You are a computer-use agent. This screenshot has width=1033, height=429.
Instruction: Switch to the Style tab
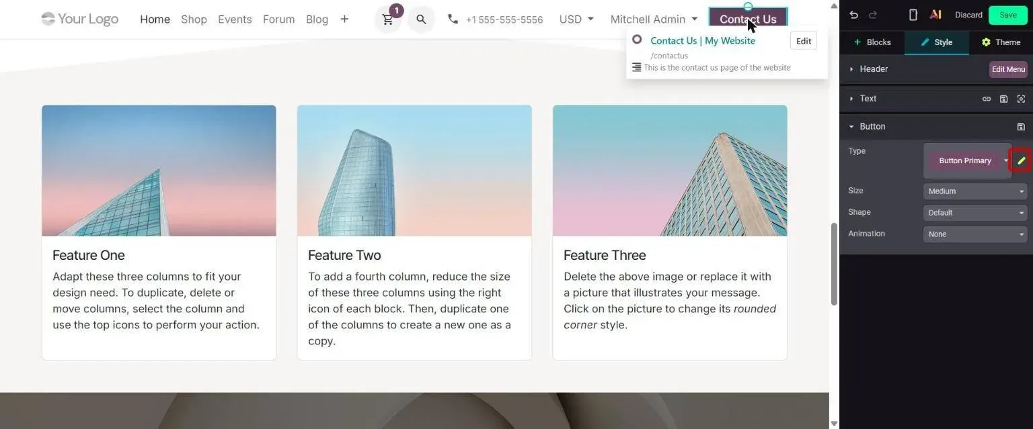937,42
